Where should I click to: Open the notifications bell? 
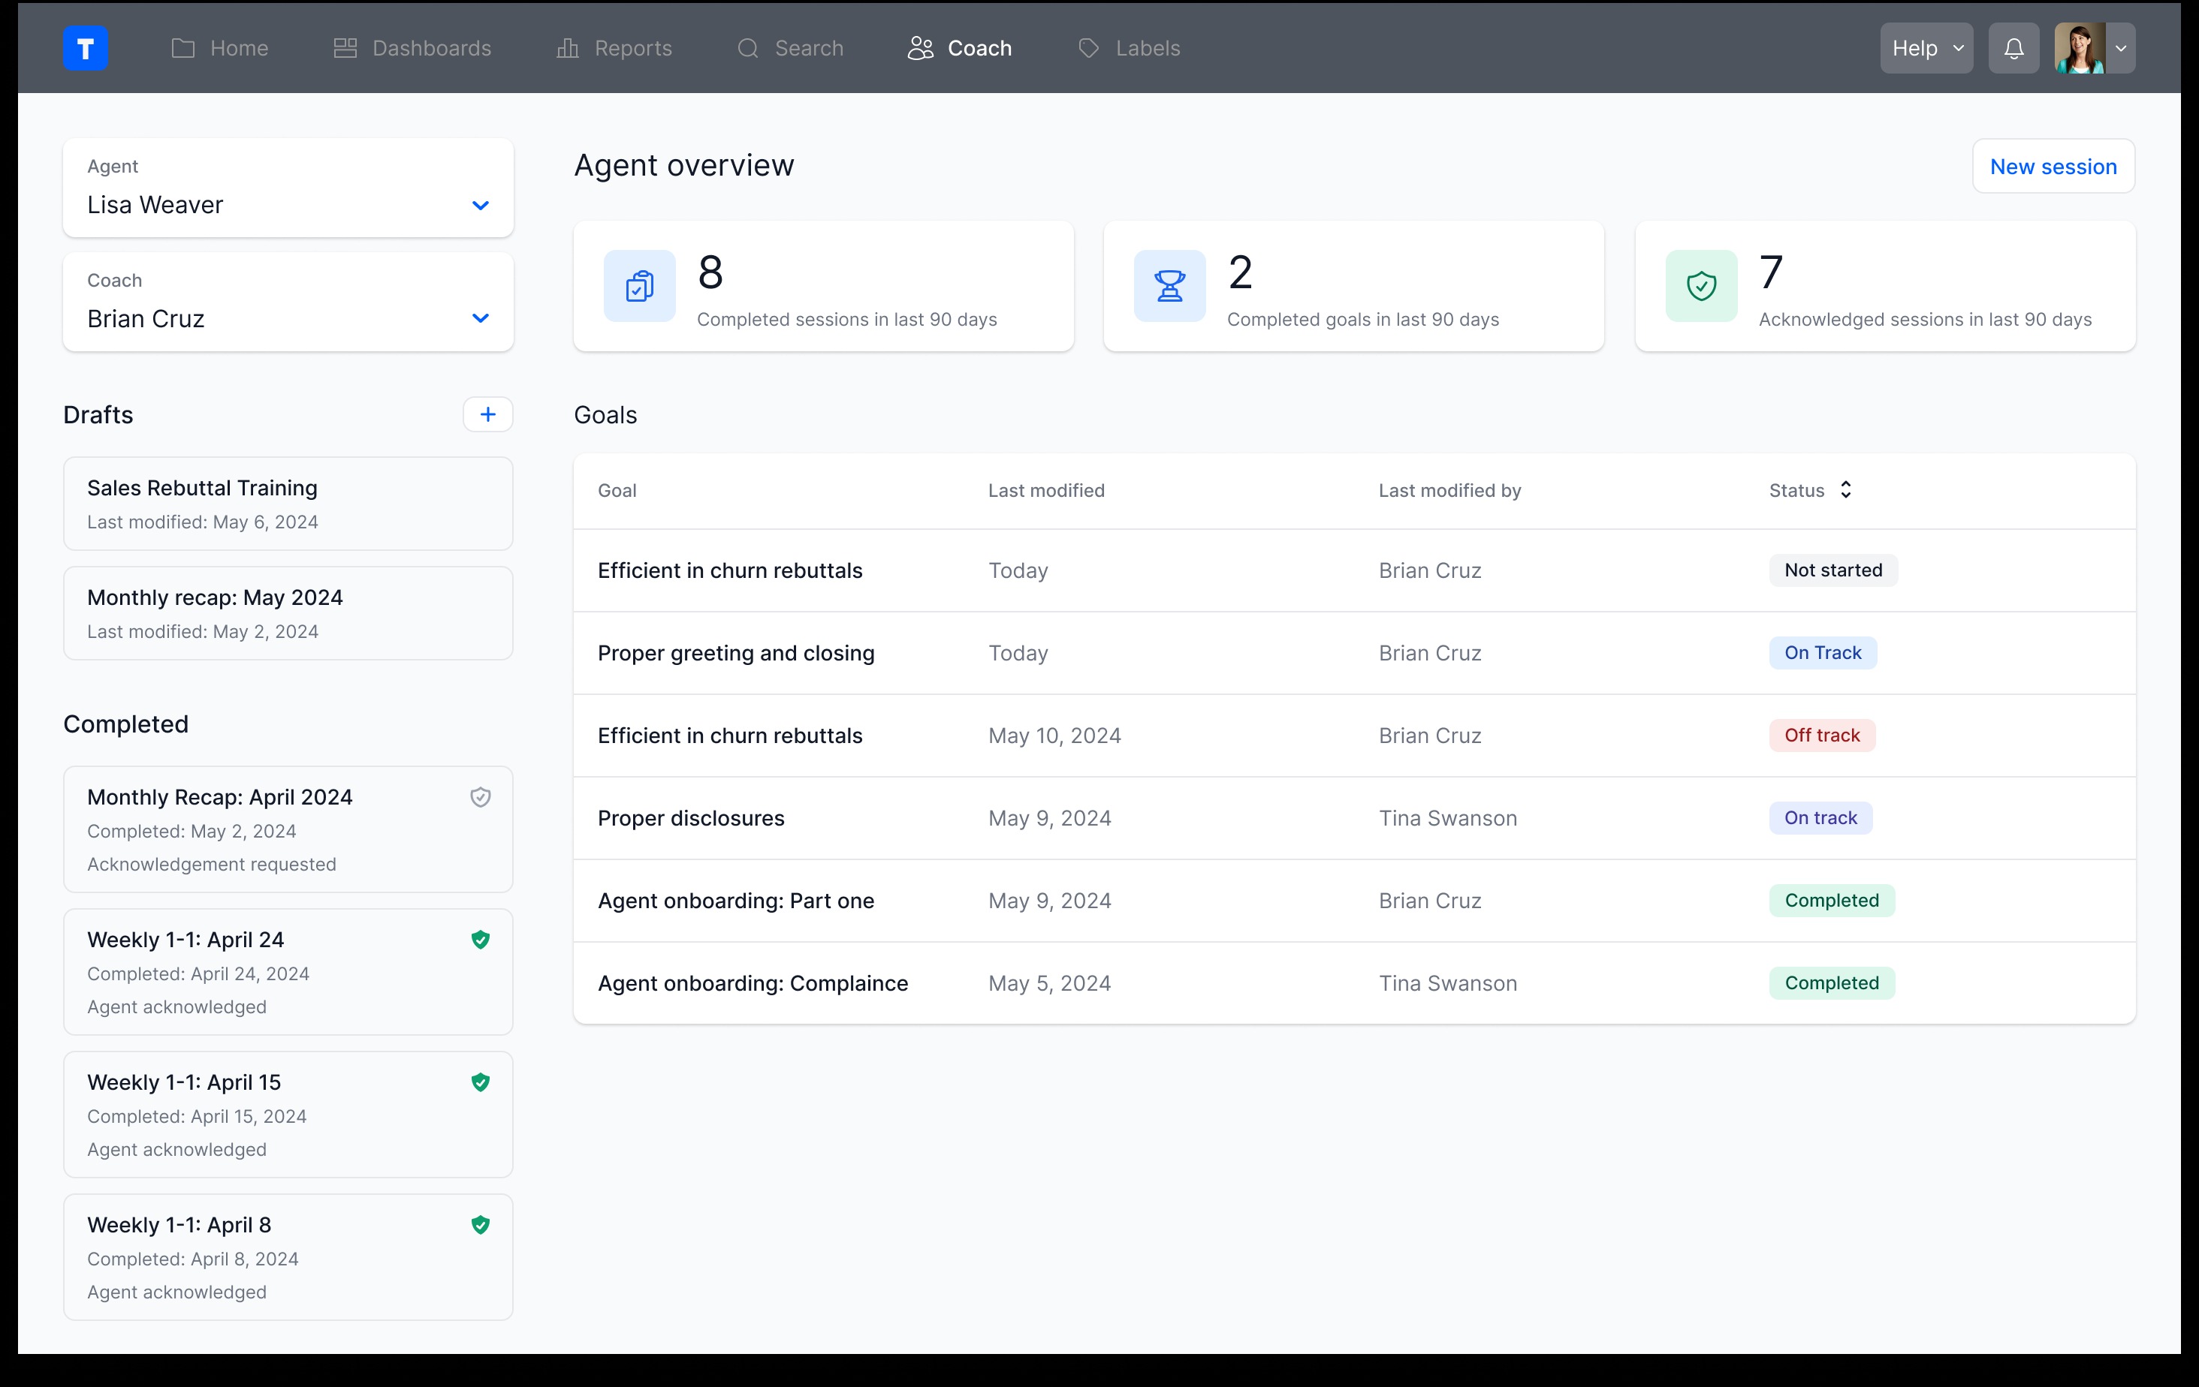point(2013,48)
